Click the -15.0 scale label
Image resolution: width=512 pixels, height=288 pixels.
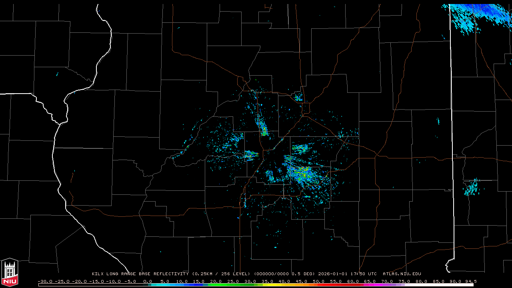(x=96, y=281)
